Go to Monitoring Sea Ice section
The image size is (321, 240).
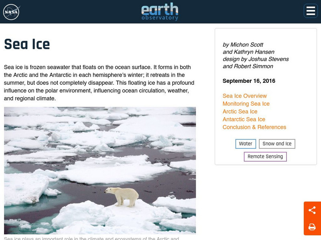click(x=246, y=104)
